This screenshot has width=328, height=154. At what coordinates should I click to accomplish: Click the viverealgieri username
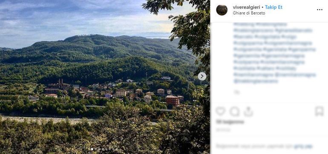246,7
